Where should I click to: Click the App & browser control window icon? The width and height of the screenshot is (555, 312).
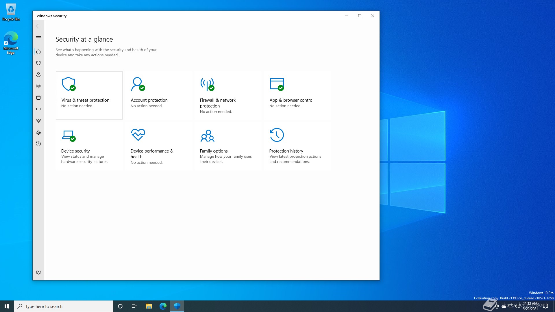point(277,84)
